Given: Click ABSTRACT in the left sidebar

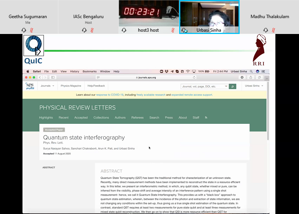Looking at the screenshot, I should tap(49, 168).
